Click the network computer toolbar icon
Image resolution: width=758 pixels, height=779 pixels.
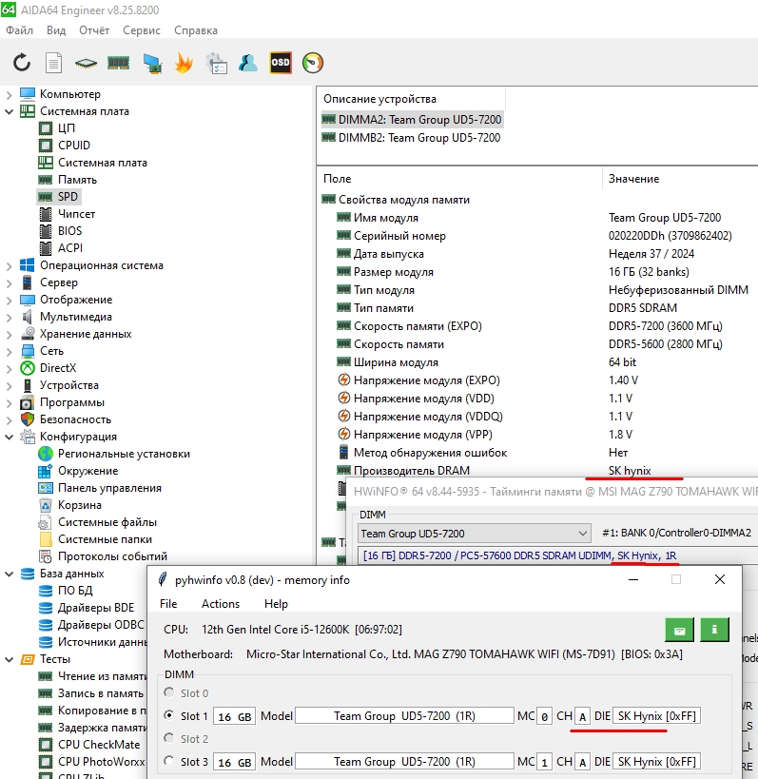[152, 64]
